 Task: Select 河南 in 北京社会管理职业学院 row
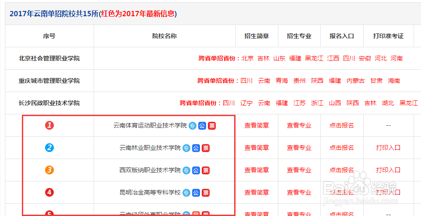(x=396, y=58)
